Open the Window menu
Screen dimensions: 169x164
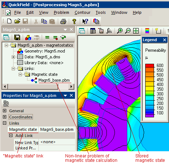coord(119,12)
